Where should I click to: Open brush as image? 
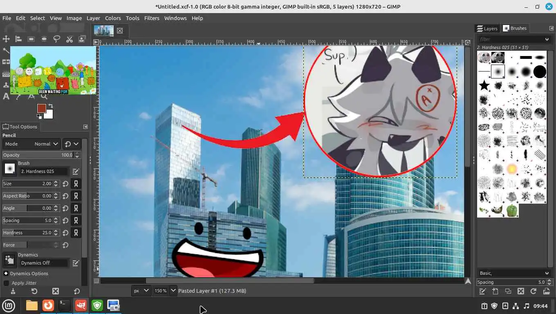(x=546, y=291)
